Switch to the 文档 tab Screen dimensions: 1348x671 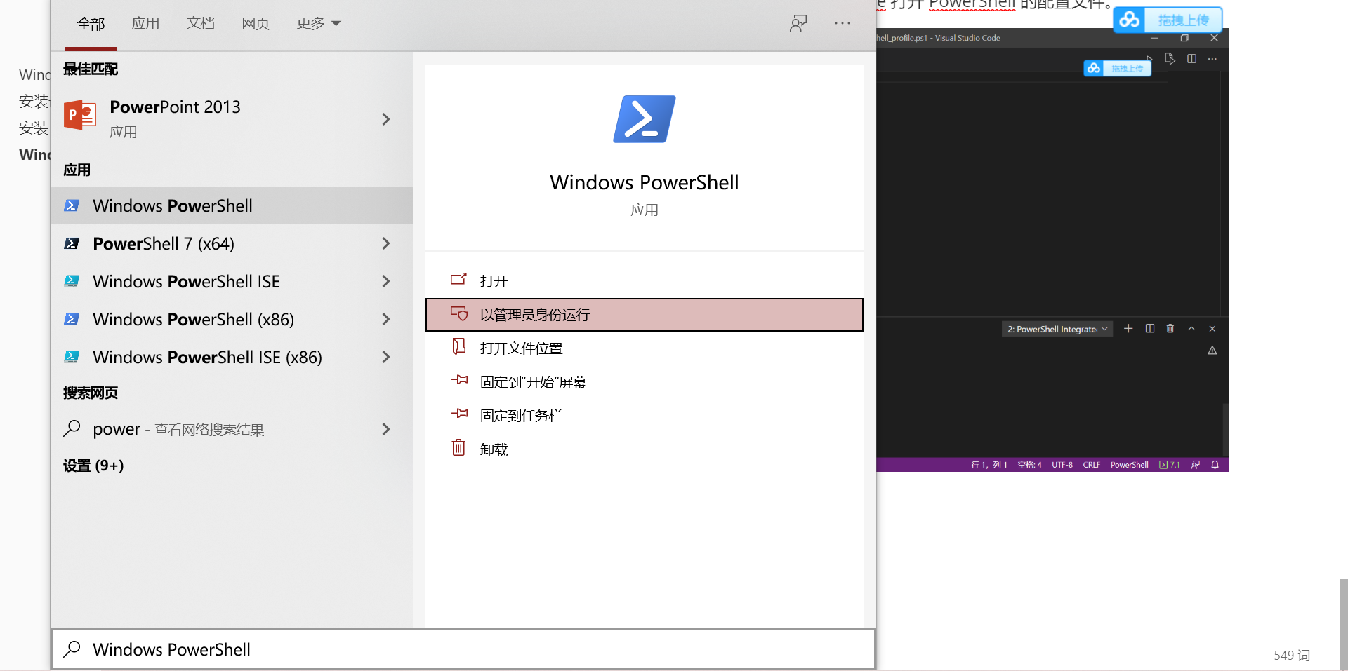(201, 23)
